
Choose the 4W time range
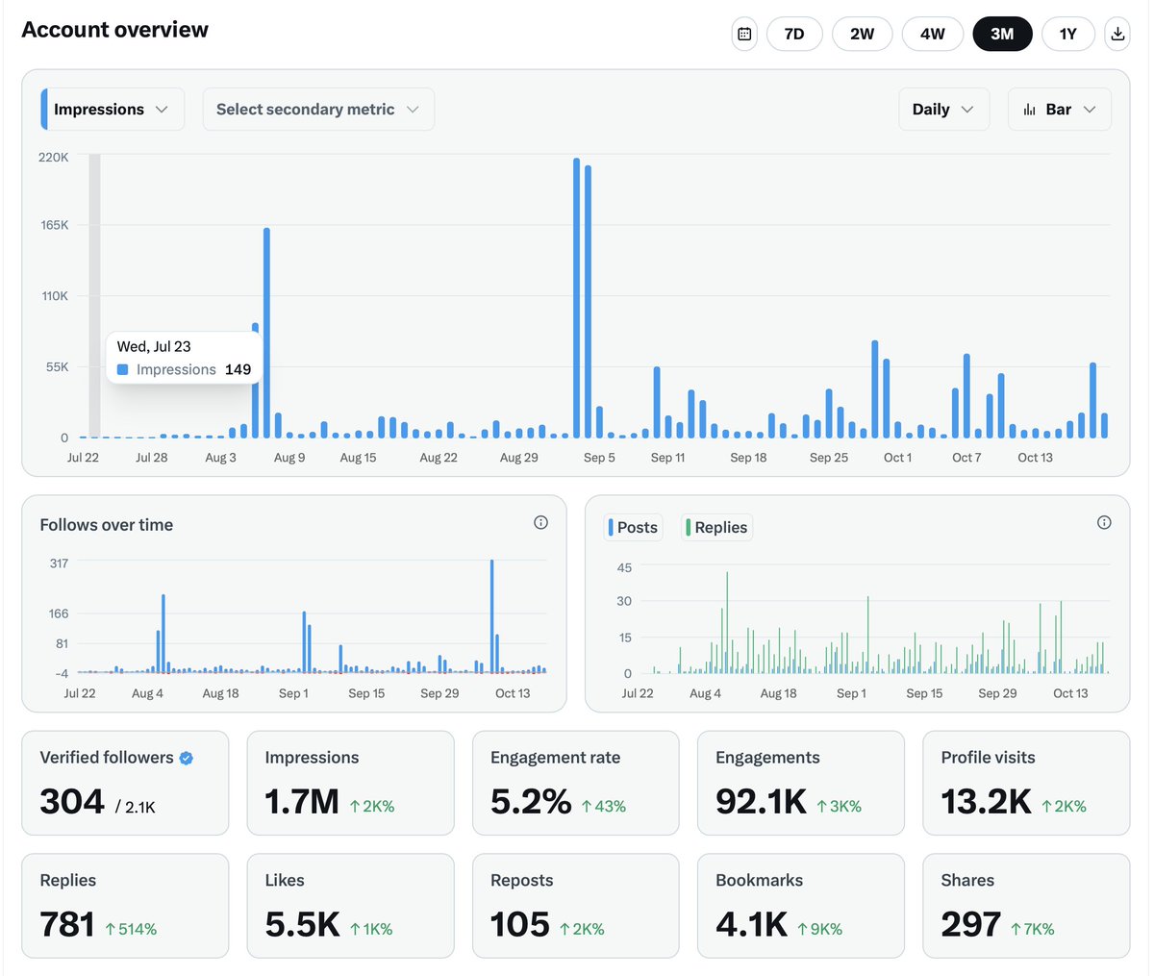pos(933,34)
